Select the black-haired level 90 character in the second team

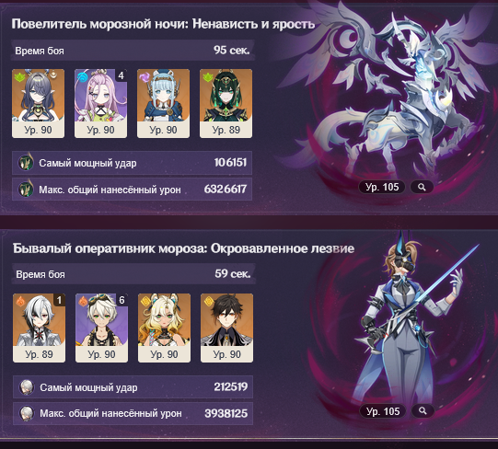click(x=226, y=328)
